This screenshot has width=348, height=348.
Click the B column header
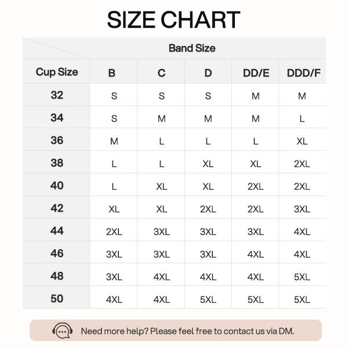pos(113,73)
